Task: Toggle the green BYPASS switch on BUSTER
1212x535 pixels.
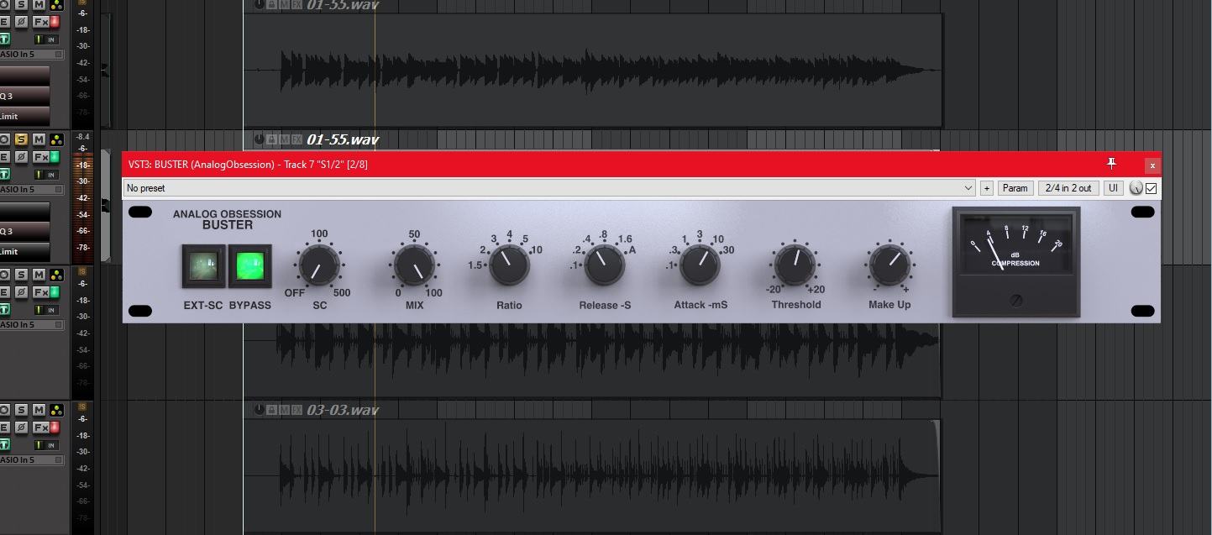Action: coord(250,266)
